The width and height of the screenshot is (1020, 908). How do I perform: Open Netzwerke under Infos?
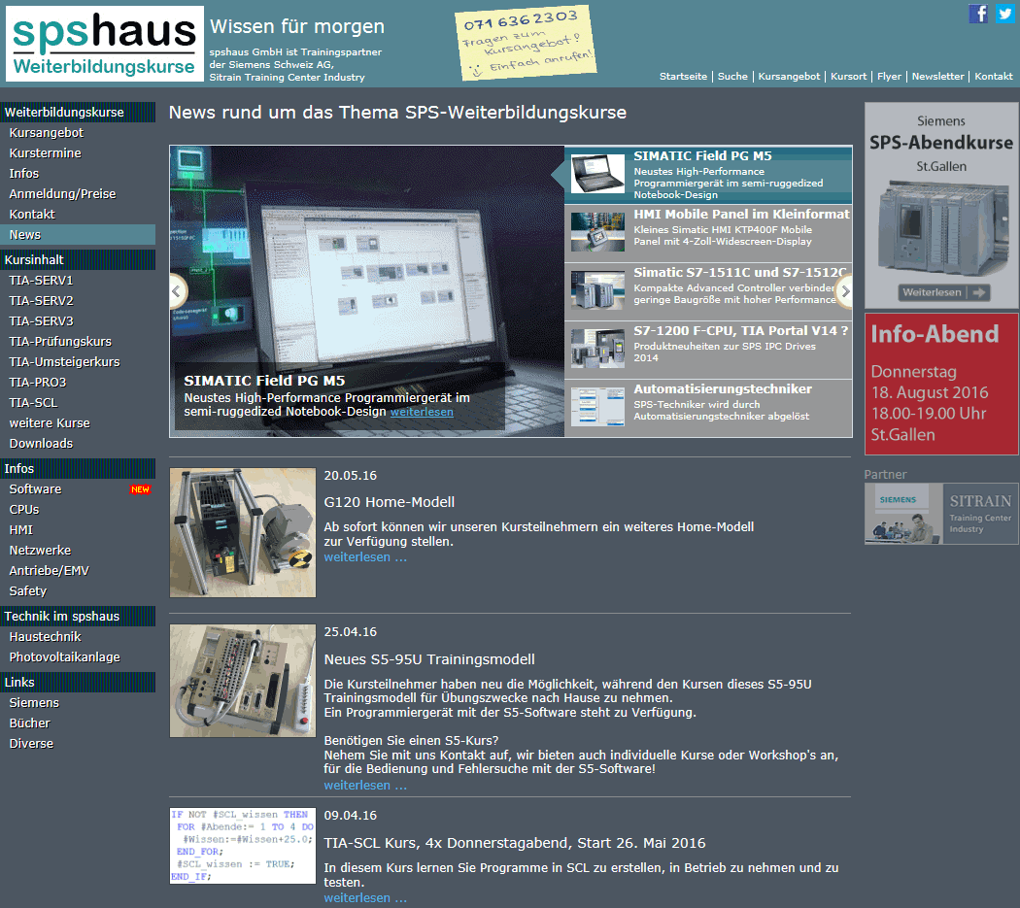(41, 551)
